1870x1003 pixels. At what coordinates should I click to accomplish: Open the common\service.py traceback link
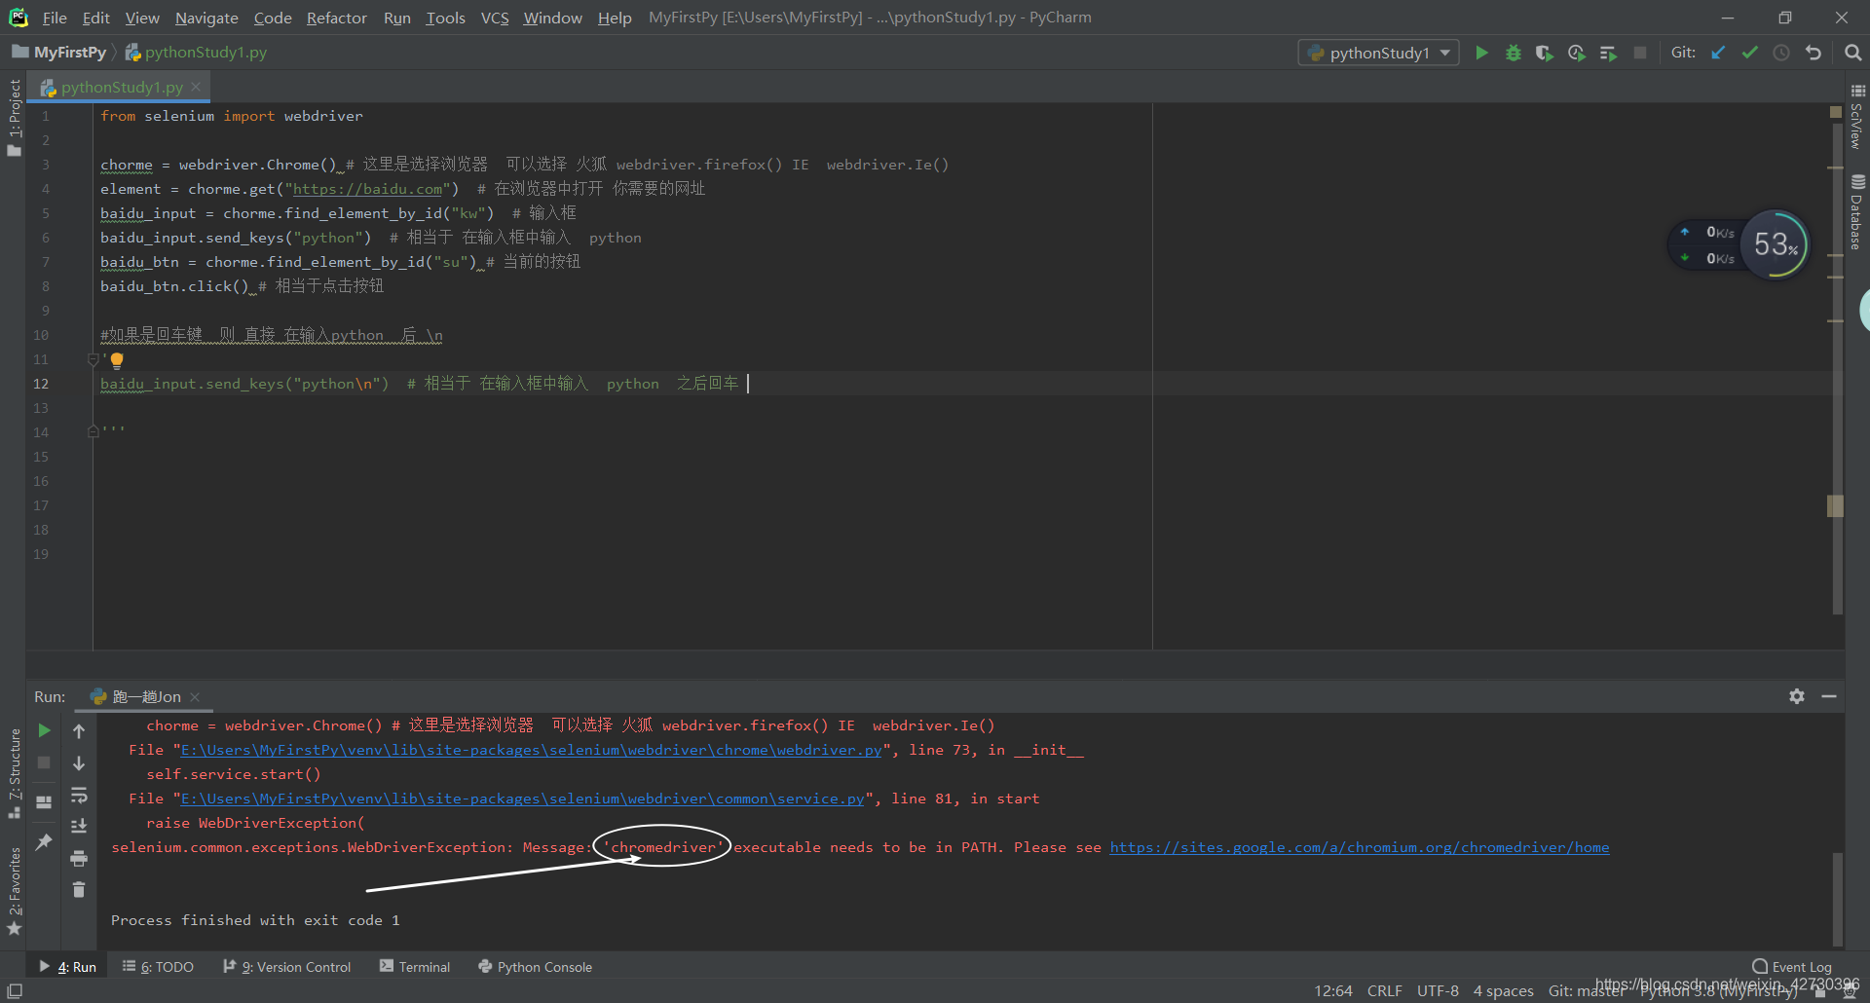(x=522, y=799)
